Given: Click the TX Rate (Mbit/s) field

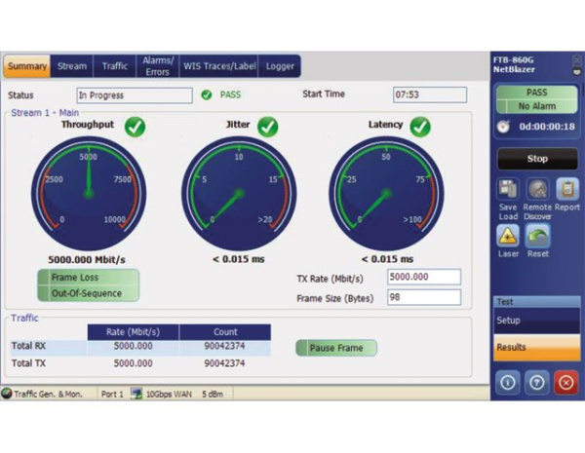Looking at the screenshot, I should coord(424,277).
